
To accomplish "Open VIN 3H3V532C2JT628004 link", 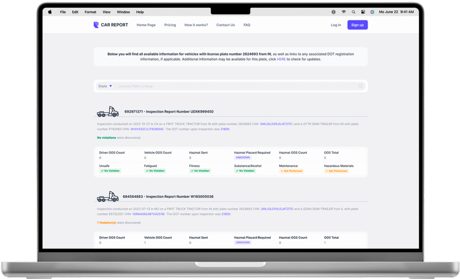I will click(146, 129).
